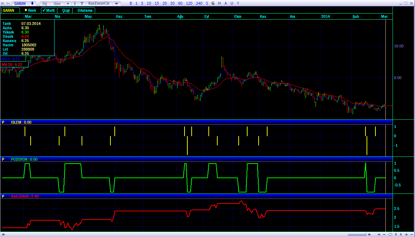415x237 pixels.
Task: Select the T text tool button
Action: 82,4
